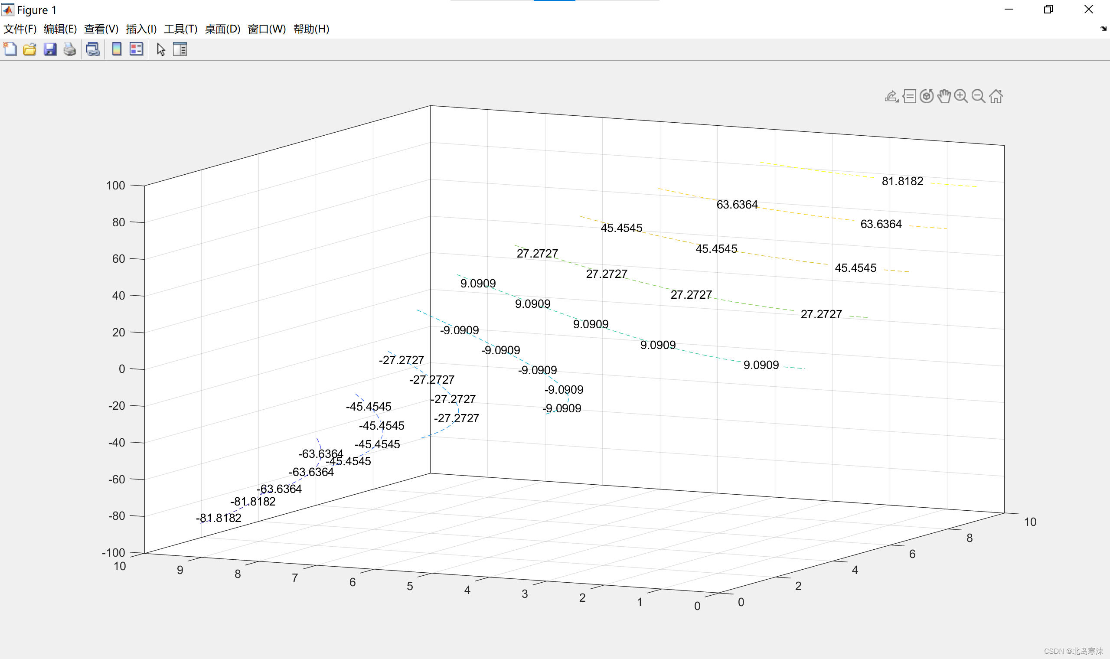The image size is (1110, 659).
Task: Open the 帮助(H) menu
Action: tap(311, 29)
